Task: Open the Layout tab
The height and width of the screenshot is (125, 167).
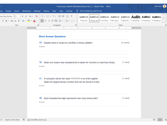Action: point(17,11)
